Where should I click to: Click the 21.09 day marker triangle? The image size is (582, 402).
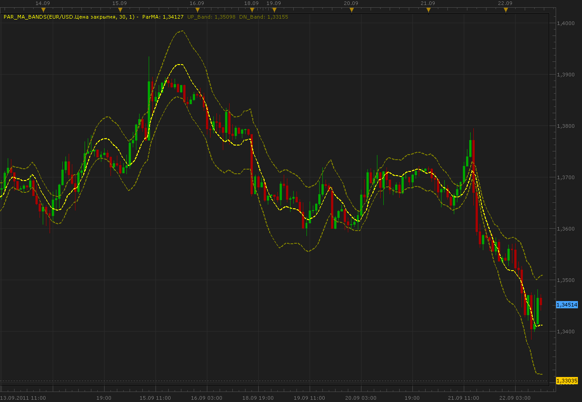[428, 10]
